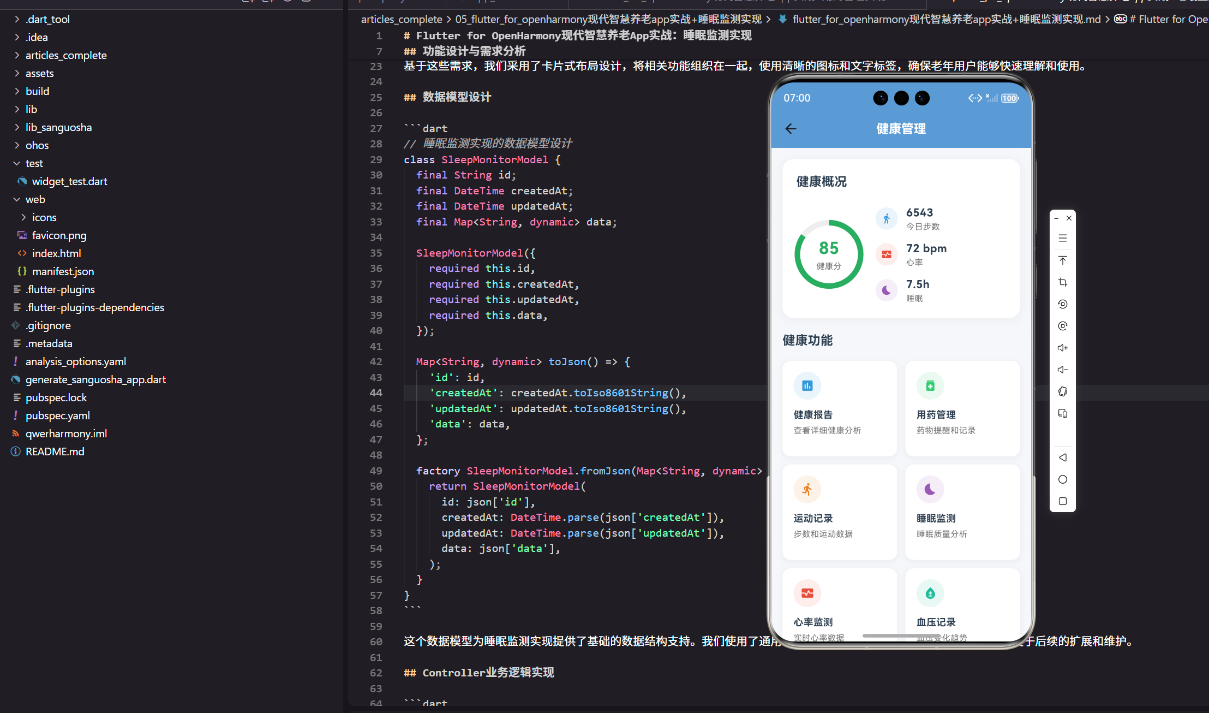Open manifest.json file
Image resolution: width=1209 pixels, height=713 pixels.
[x=63, y=271]
